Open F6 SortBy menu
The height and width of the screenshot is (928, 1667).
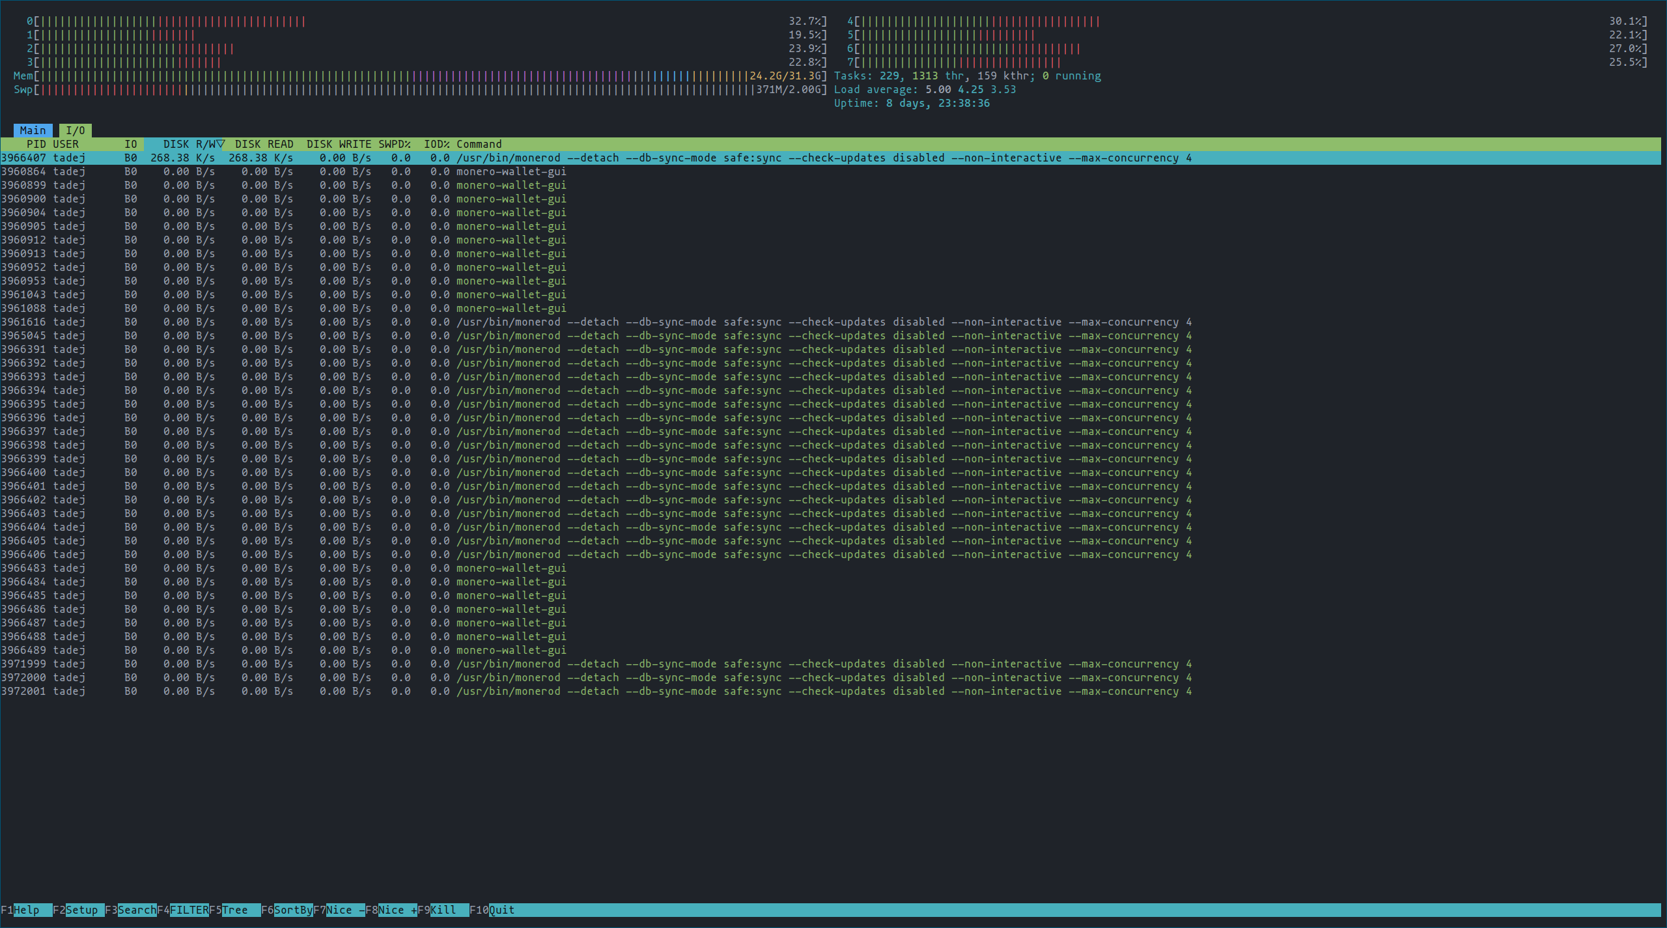pyautogui.click(x=287, y=910)
